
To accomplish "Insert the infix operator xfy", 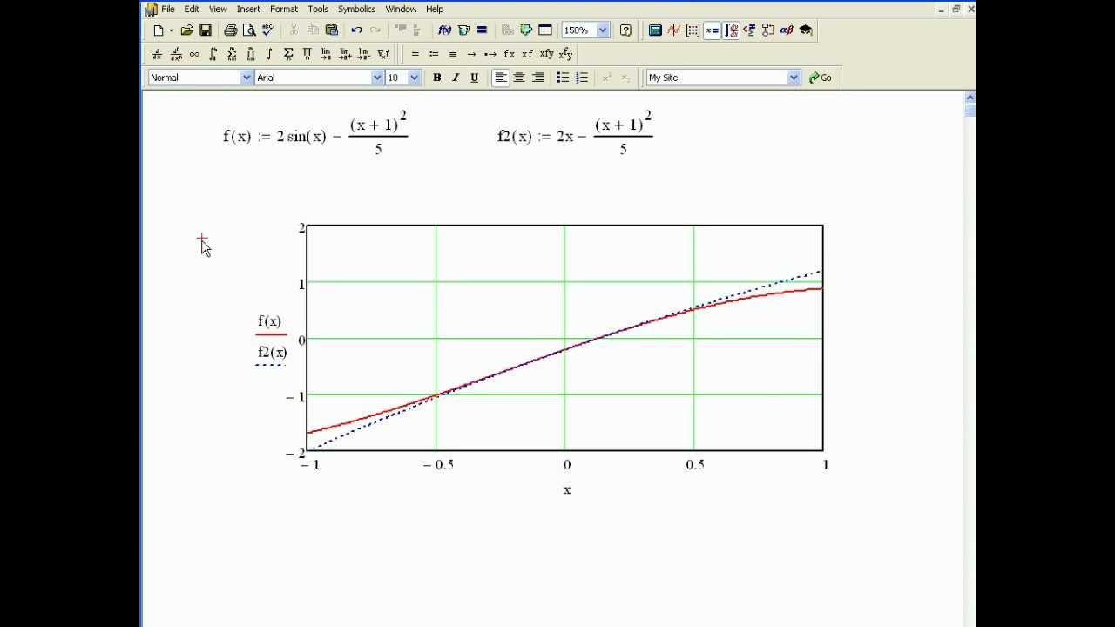I will point(547,54).
